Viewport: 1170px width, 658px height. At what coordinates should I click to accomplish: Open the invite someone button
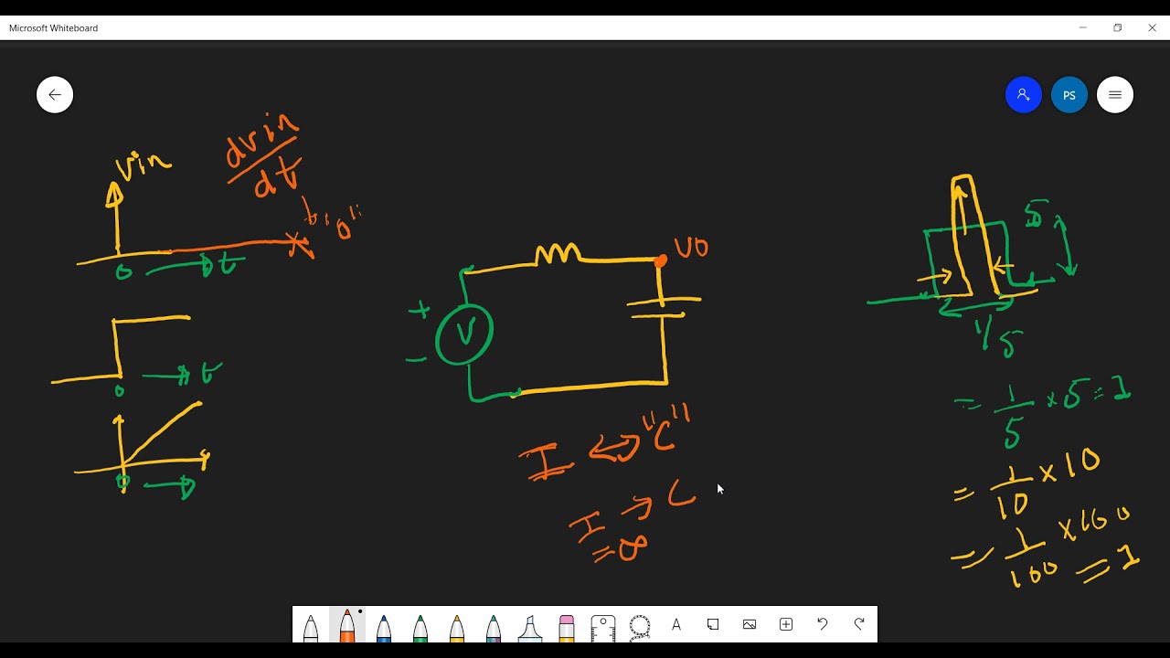click(x=1024, y=95)
